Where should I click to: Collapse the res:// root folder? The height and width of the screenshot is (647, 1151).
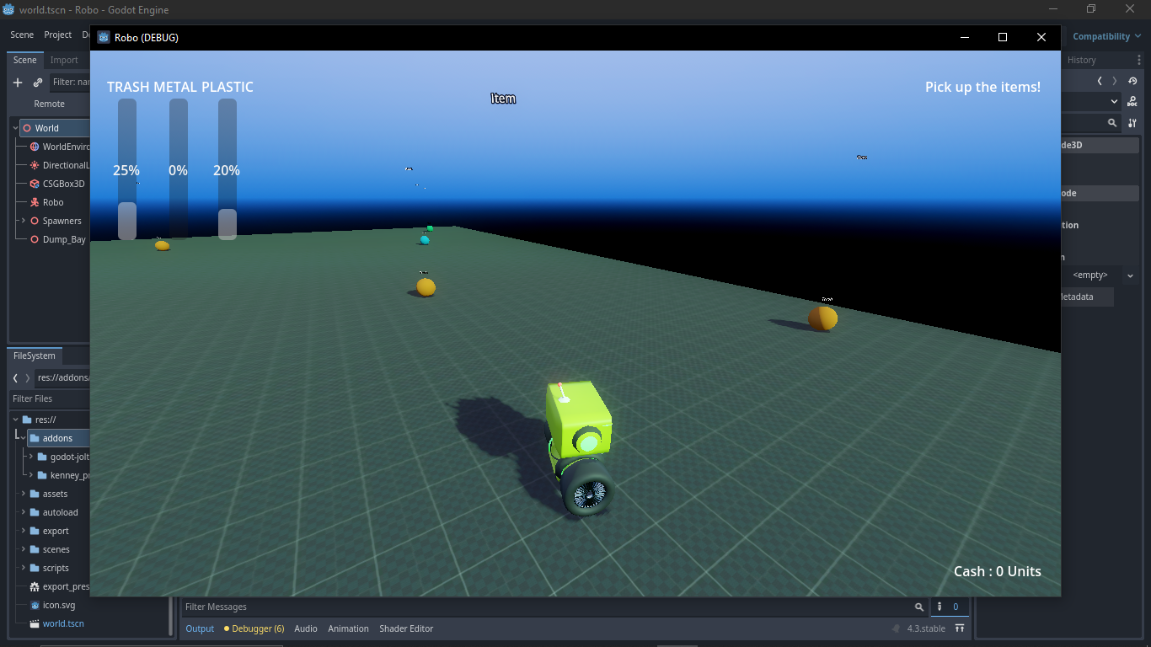point(15,420)
